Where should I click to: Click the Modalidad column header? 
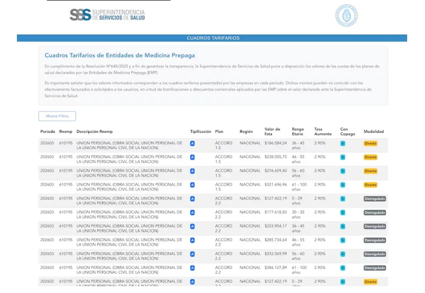373,132
